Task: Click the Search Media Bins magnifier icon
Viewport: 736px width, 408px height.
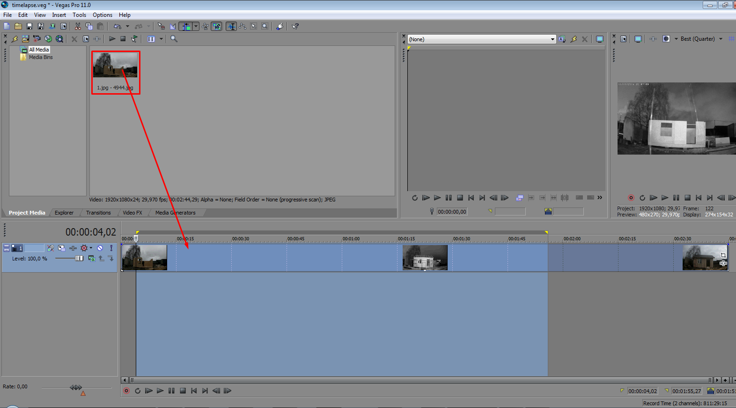Action: pos(174,39)
